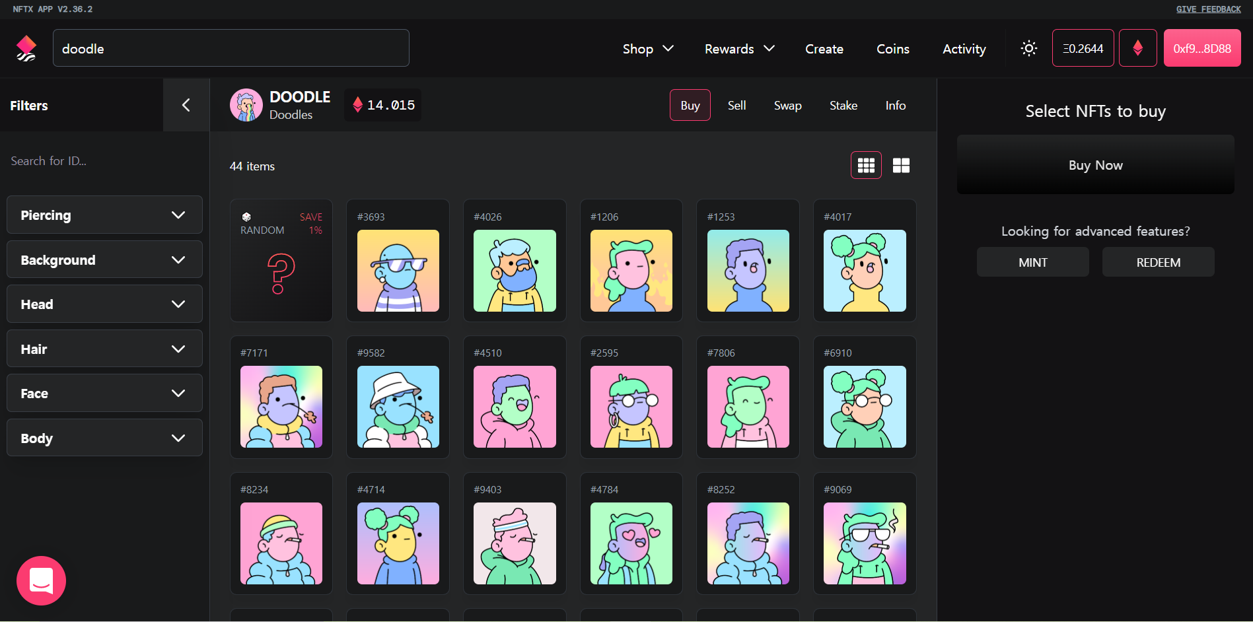The width and height of the screenshot is (1253, 622).
Task: Select Doodle #9069 thumbnail
Action: tap(865, 543)
